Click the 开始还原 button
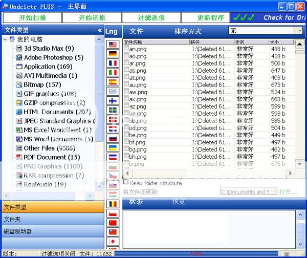 (92, 17)
